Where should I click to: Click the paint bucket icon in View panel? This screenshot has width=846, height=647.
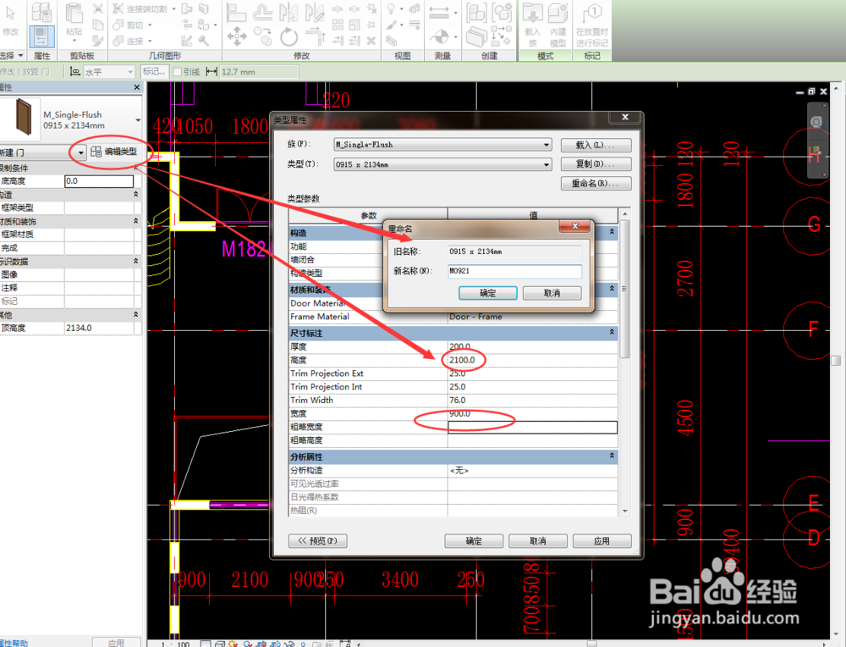391,25
